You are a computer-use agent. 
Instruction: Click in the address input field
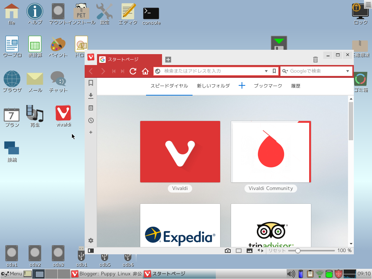(214, 71)
